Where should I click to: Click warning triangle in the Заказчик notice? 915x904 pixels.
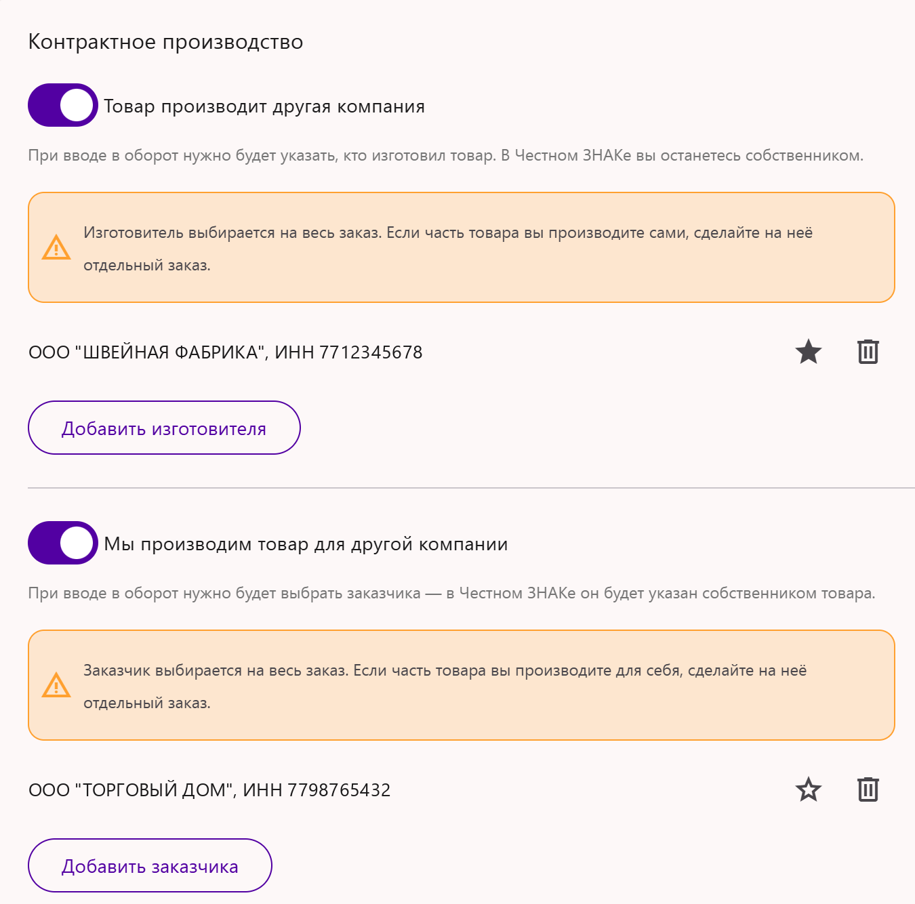[56, 685]
